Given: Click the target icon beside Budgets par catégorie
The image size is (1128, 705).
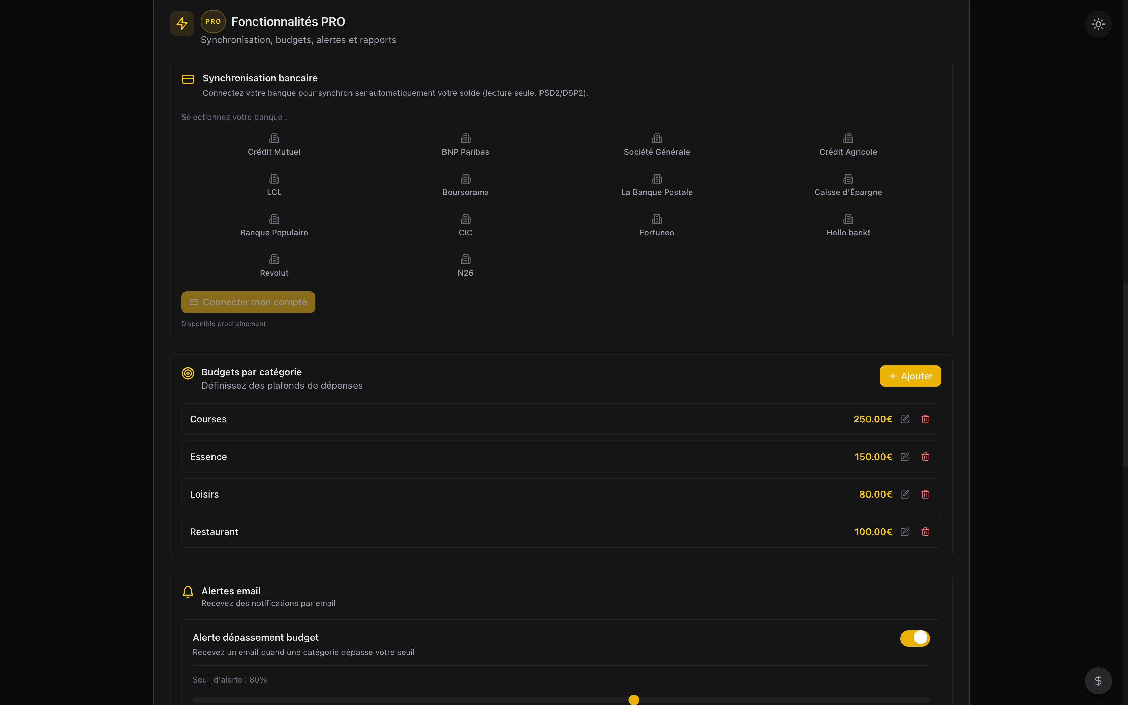Looking at the screenshot, I should [188, 373].
